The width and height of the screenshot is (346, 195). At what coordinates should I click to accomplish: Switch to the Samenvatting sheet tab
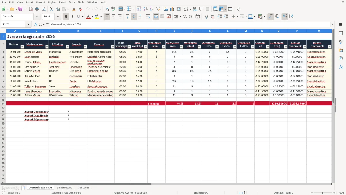(65, 187)
